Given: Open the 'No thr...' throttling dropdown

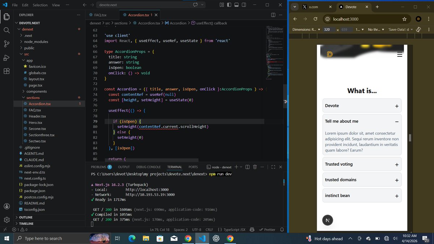Looking at the screenshot, I should [376, 29].
